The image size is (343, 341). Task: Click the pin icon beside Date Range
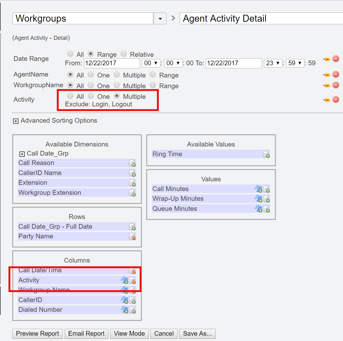coord(327,59)
